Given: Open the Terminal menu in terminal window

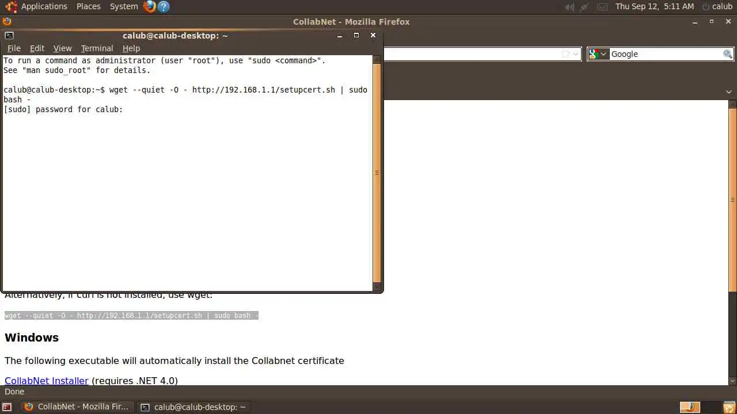Looking at the screenshot, I should (97, 48).
